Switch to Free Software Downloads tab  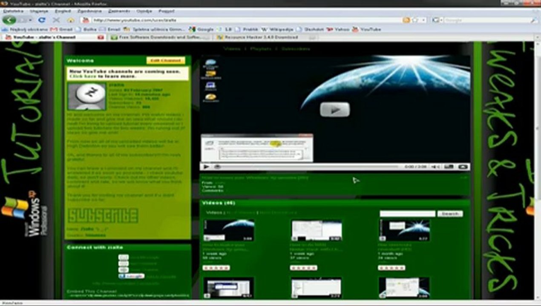coord(160,37)
